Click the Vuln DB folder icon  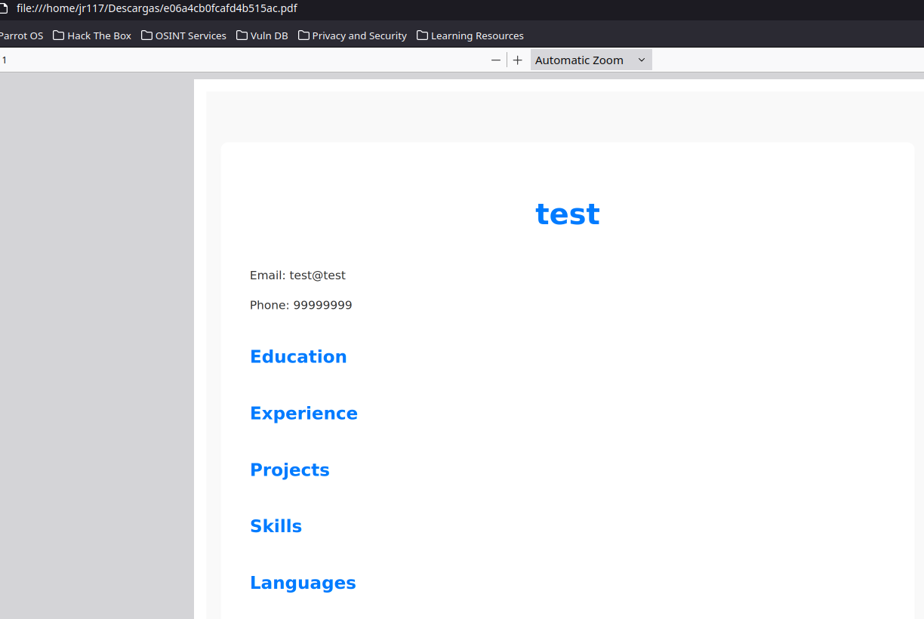[x=242, y=35]
